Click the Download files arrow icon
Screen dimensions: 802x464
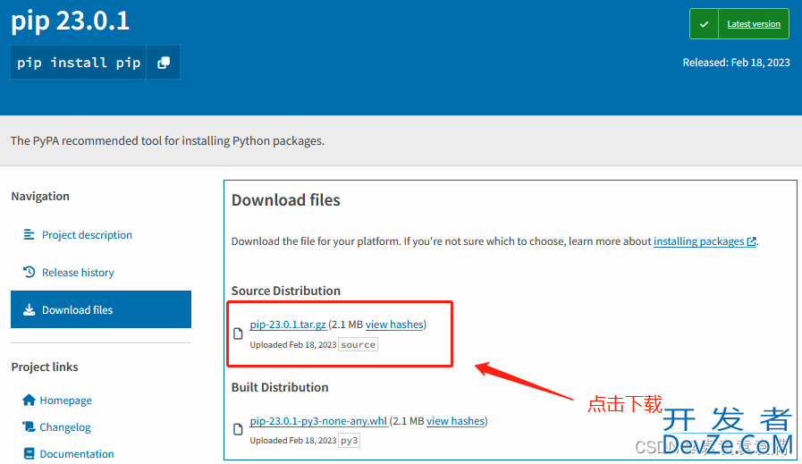(x=29, y=309)
